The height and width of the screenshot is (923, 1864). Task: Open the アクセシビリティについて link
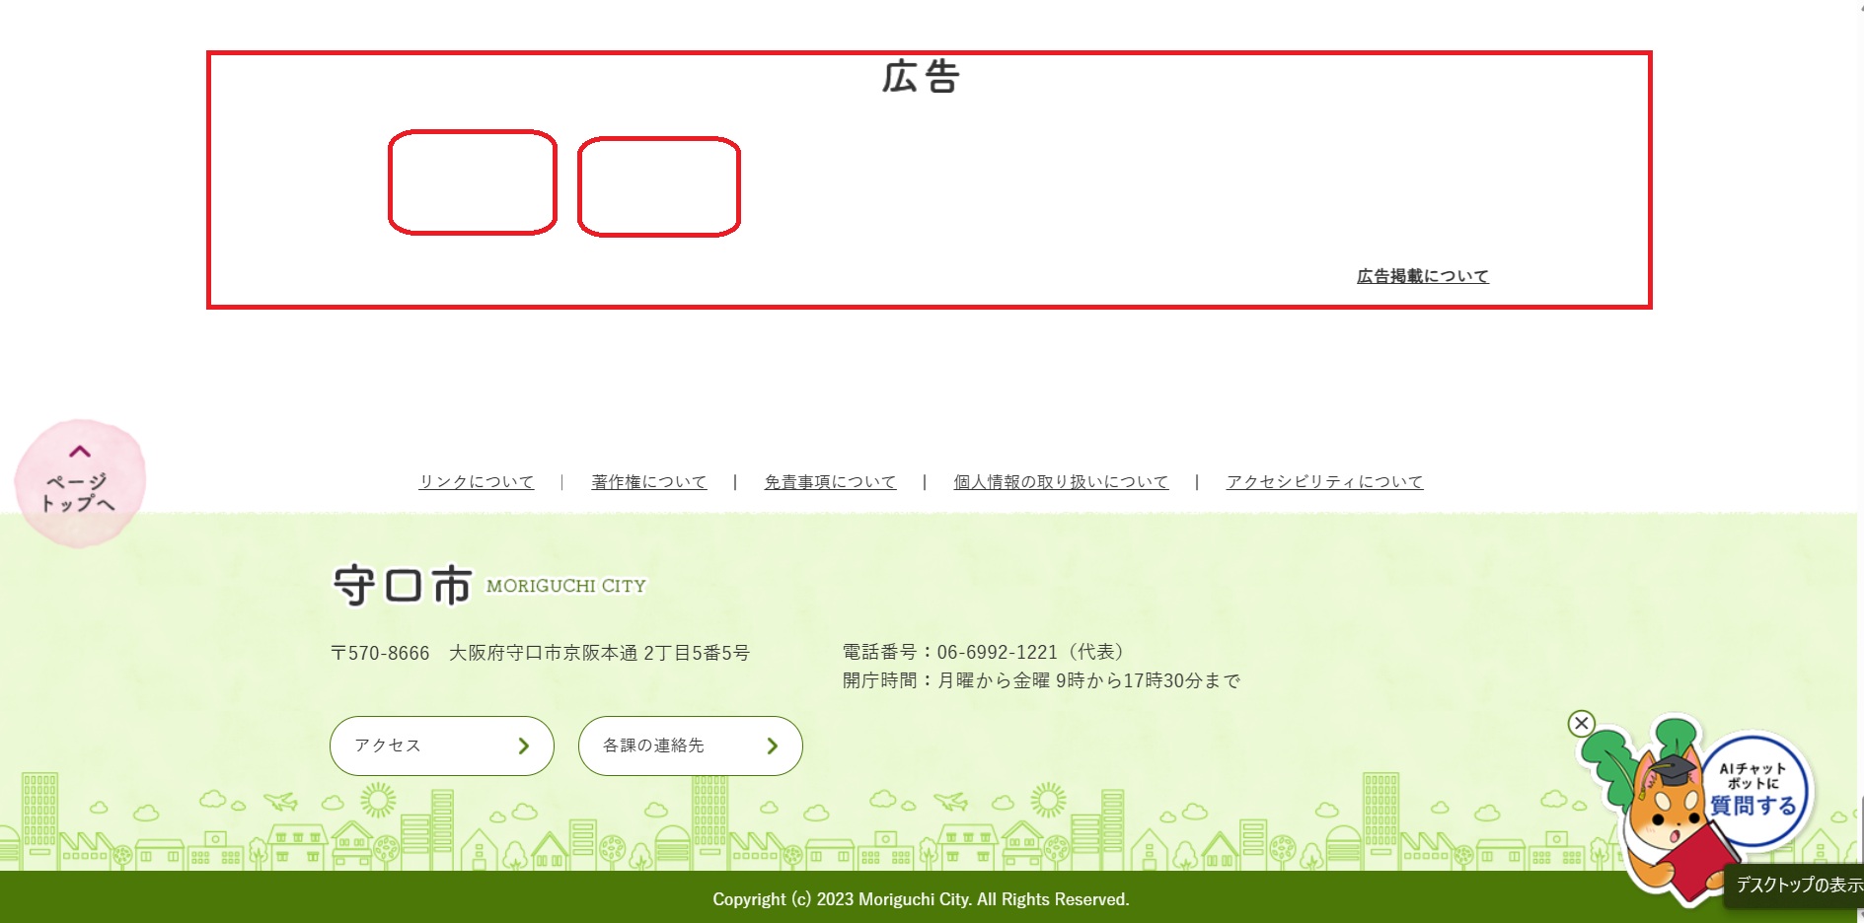tap(1324, 482)
